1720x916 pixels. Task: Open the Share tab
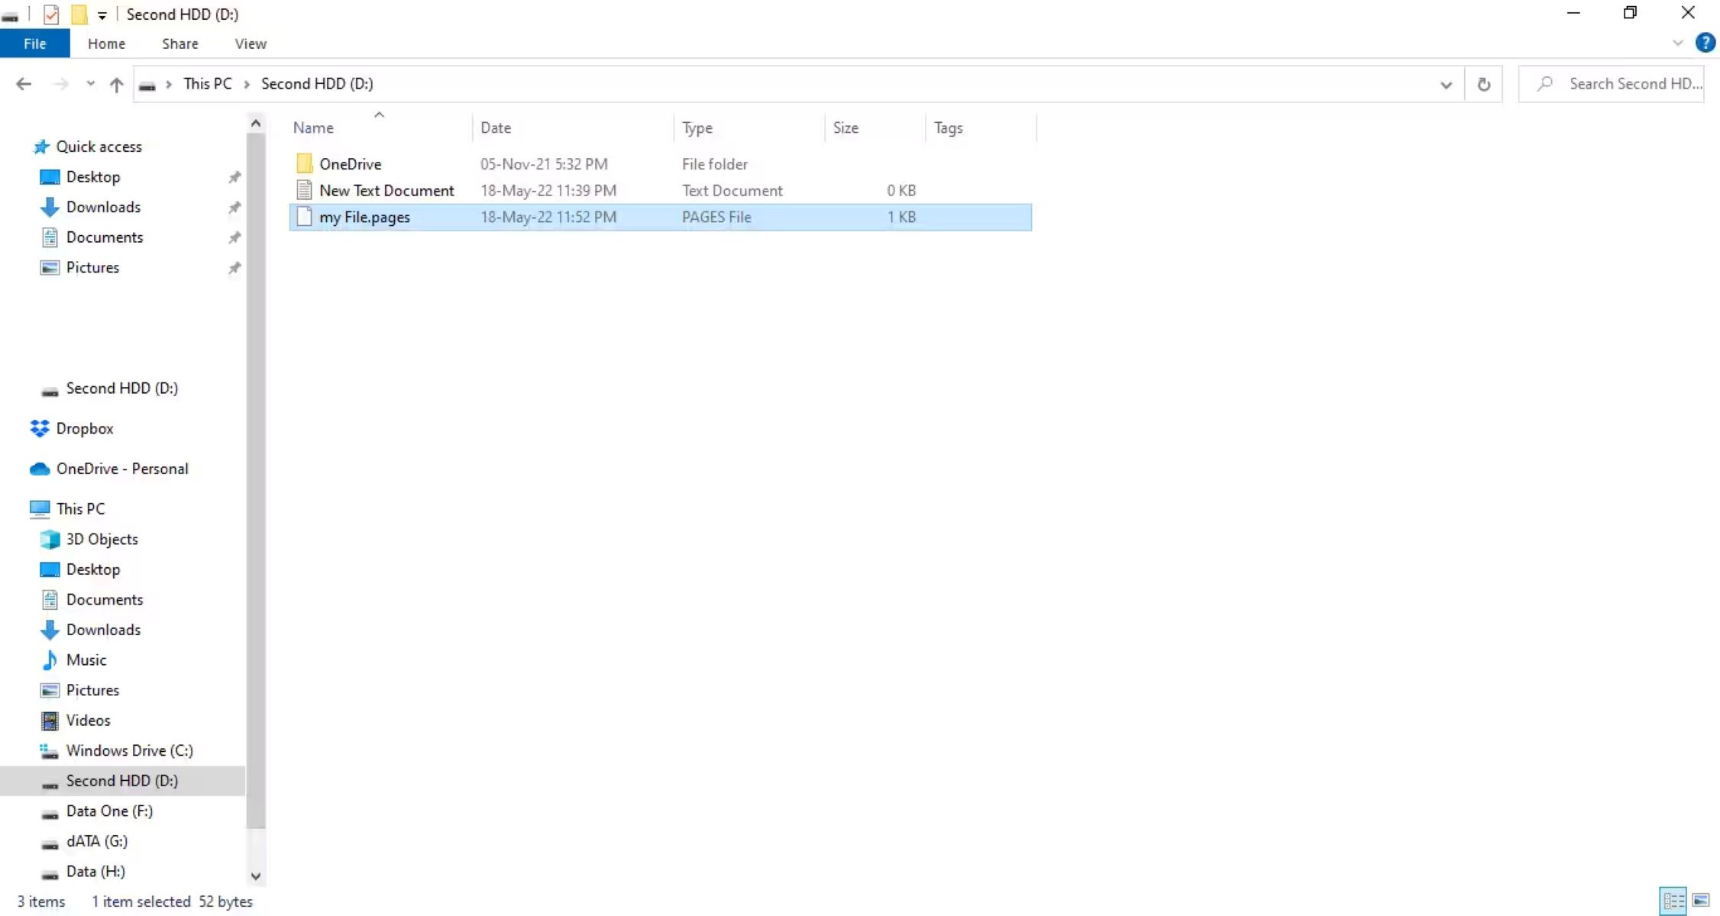(x=179, y=44)
